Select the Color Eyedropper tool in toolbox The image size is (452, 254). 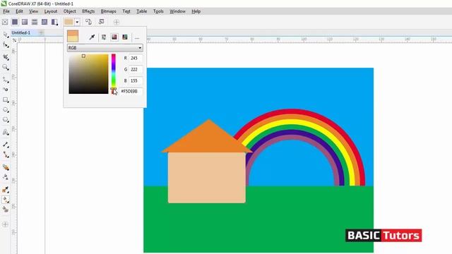tap(6, 190)
